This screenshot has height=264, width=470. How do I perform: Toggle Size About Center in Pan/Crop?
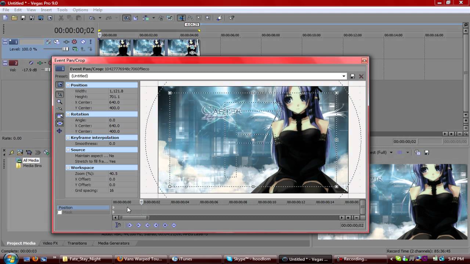tap(59, 123)
